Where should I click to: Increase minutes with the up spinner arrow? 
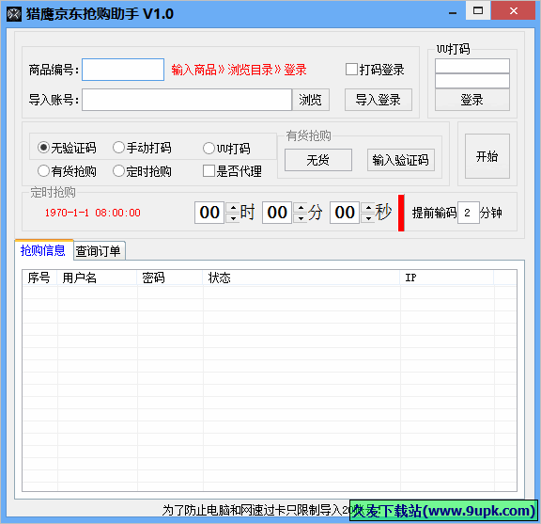[x=301, y=207]
